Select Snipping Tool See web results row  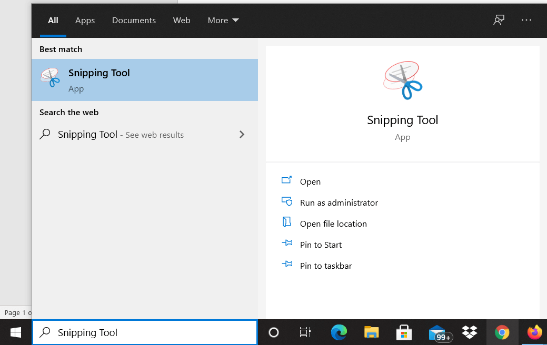point(144,135)
